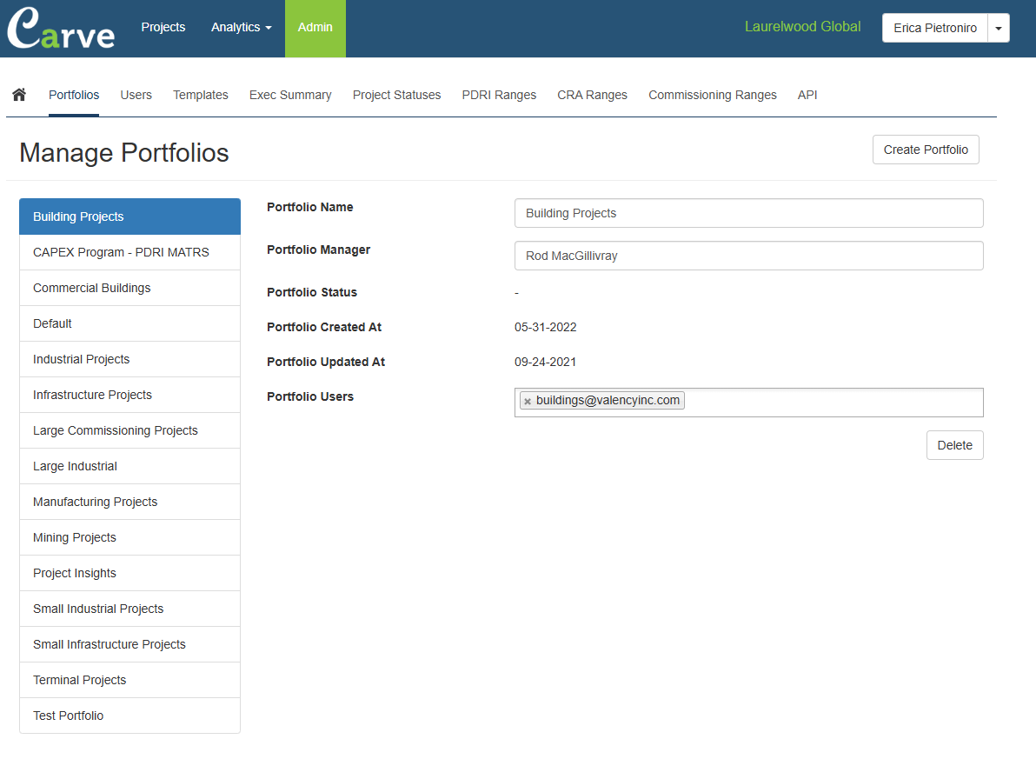Click the Portfolio Manager field
Image resolution: width=1036 pixels, height=759 pixels.
(748, 256)
